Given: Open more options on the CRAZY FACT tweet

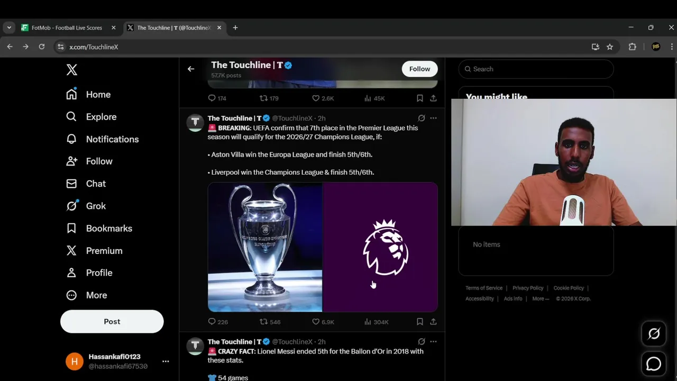Looking at the screenshot, I should coord(433,342).
